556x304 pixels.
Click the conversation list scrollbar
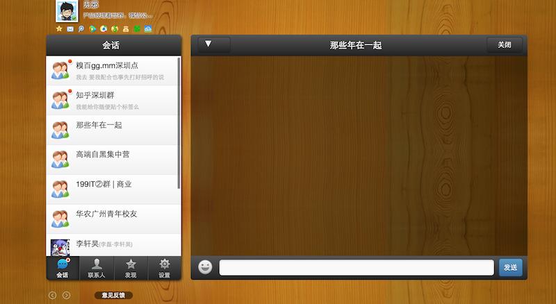point(179,123)
